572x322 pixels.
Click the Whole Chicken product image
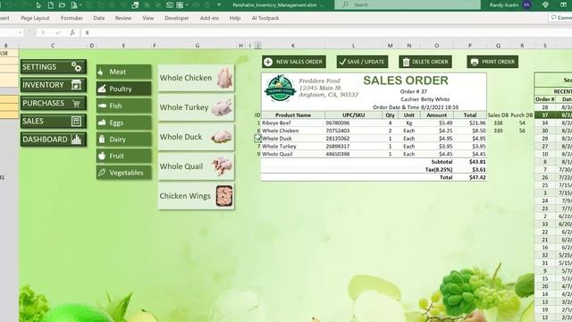(x=224, y=78)
